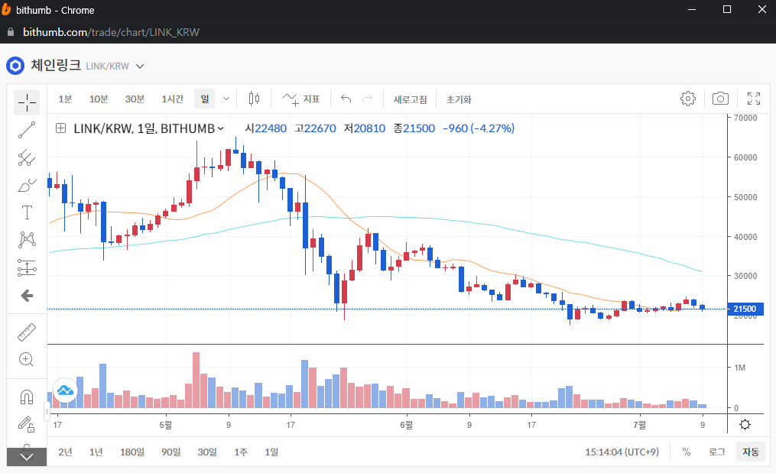Image resolution: width=776 pixels, height=473 pixels.
Task: Click the redo arrow
Action: pyautogui.click(x=367, y=99)
